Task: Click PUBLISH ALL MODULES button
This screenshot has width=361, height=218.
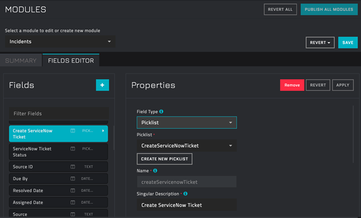Action: [329, 9]
